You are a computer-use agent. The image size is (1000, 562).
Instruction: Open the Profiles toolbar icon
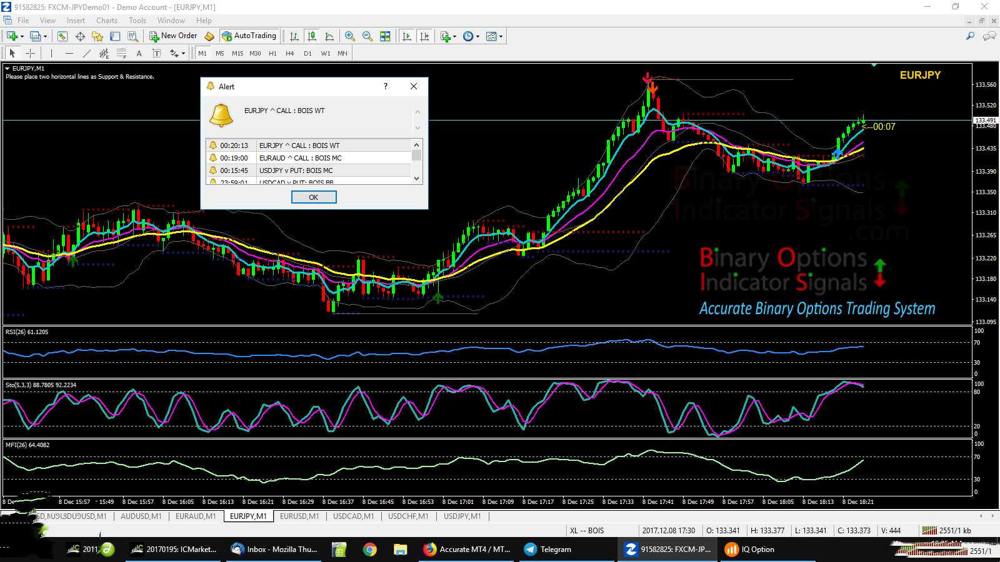click(36, 36)
